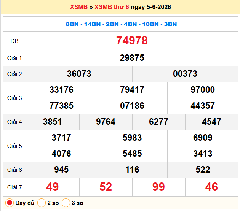
Task: Click Giải 5 number 5485
Action: click(132, 154)
